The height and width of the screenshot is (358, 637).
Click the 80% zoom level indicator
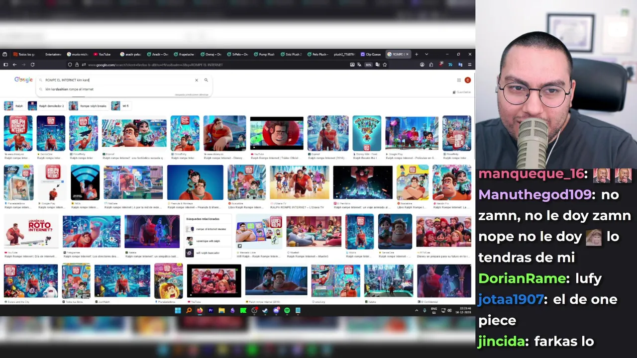click(x=368, y=65)
